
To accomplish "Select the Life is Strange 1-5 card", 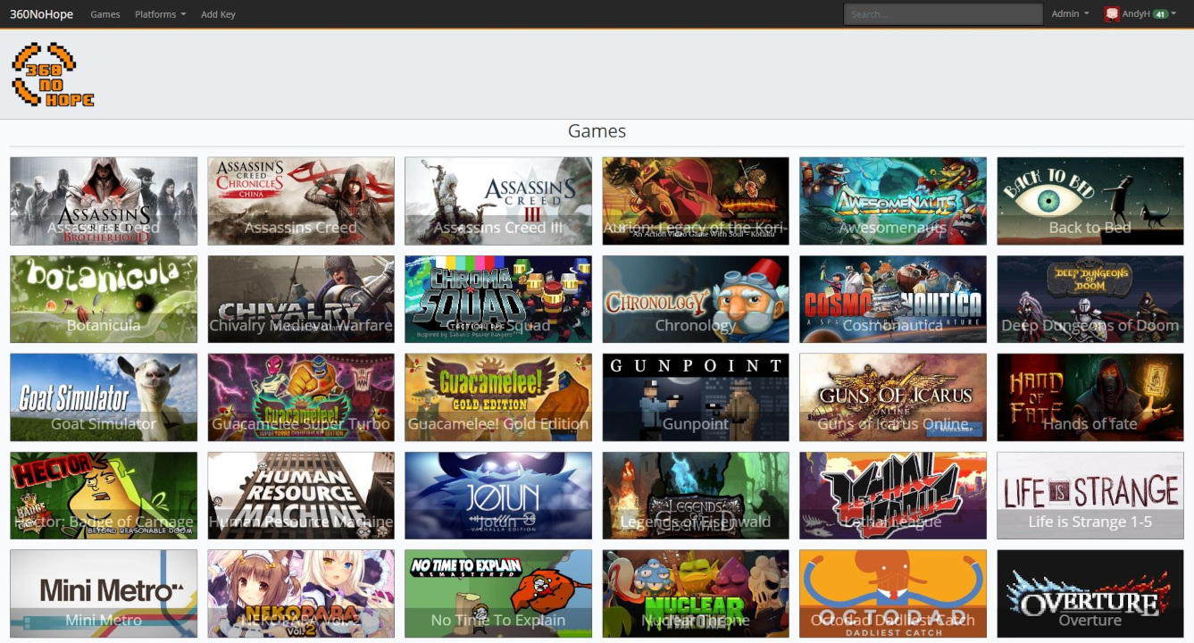I will [1090, 496].
